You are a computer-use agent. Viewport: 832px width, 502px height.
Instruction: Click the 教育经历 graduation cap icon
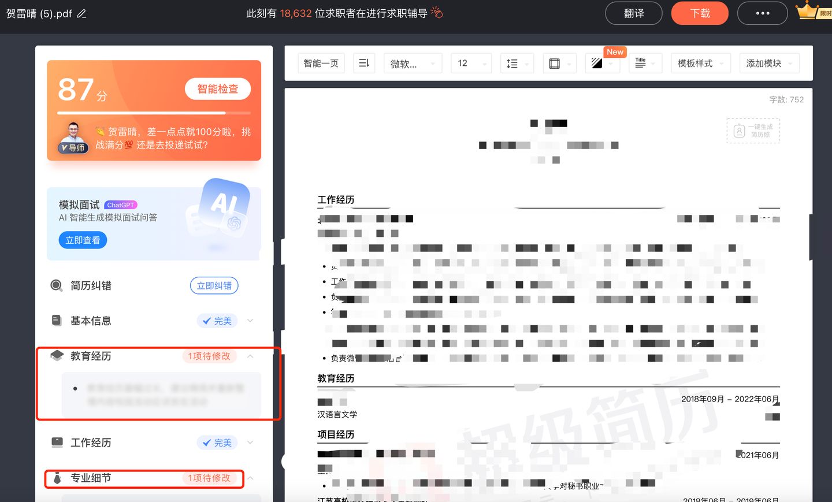pos(57,356)
